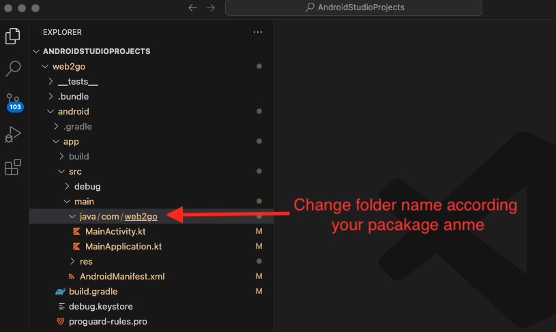
Task: Open the Run and Debug view
Action: click(13, 134)
